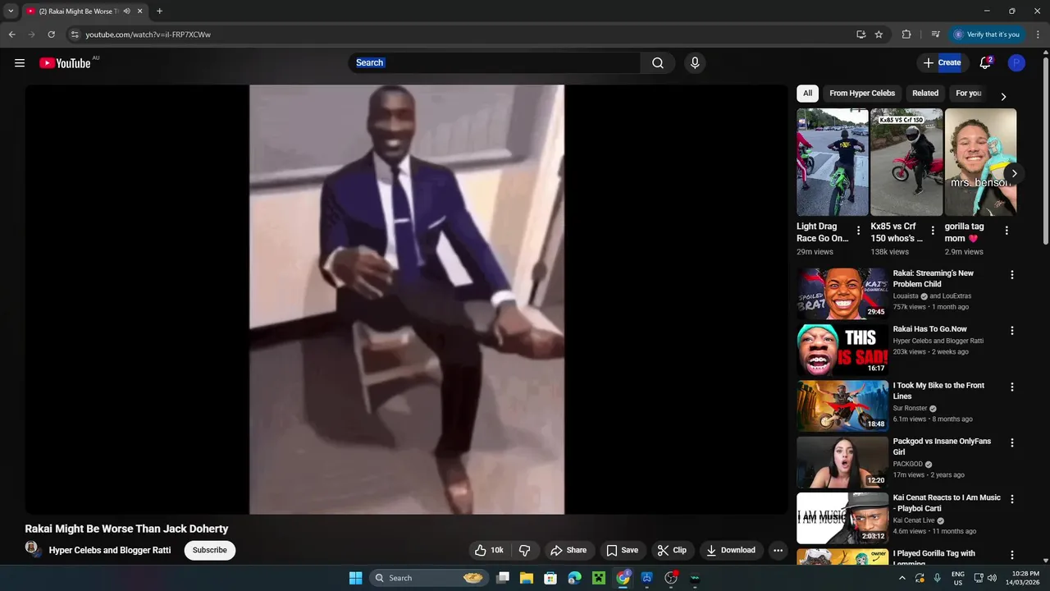Image resolution: width=1050 pixels, height=591 pixels.
Task: Open options for Rakai: Streaming's New Problem Child
Action: pos(1012,275)
